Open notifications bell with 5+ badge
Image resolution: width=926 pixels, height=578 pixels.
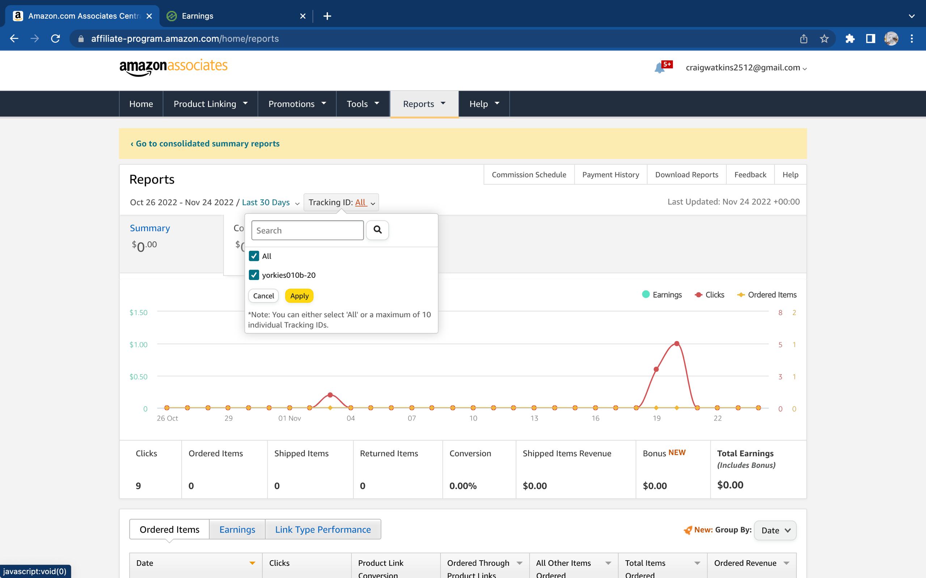(x=663, y=67)
